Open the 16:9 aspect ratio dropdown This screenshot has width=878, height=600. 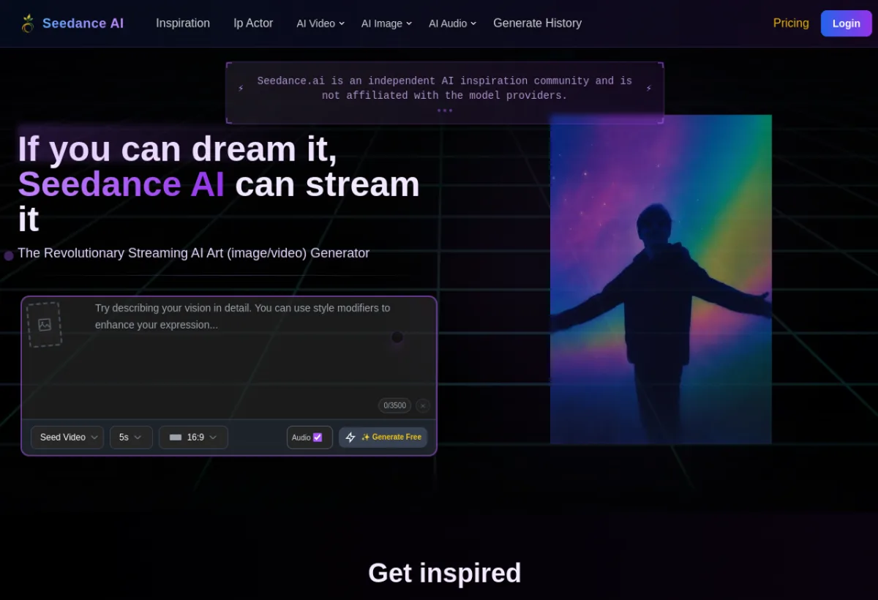coord(193,438)
